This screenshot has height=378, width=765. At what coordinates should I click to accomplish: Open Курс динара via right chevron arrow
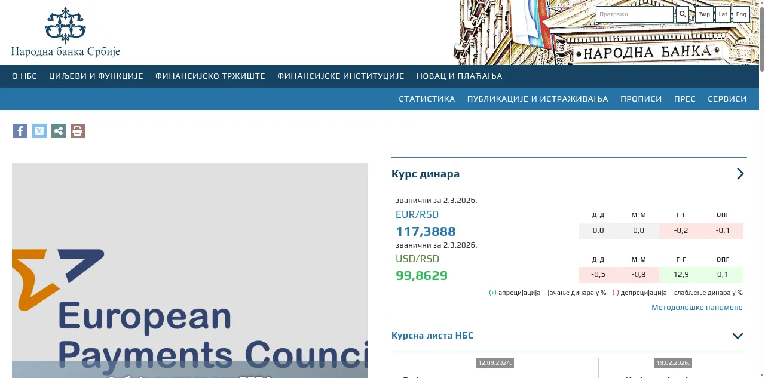[740, 174]
